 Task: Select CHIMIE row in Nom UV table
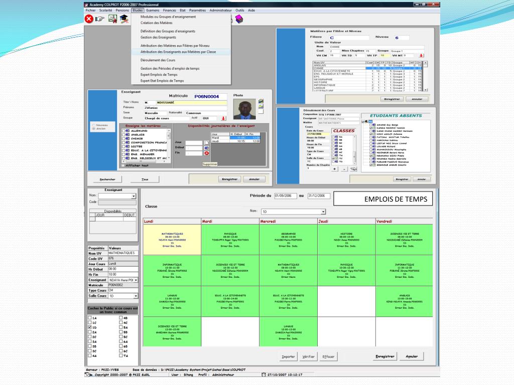(x=367, y=68)
